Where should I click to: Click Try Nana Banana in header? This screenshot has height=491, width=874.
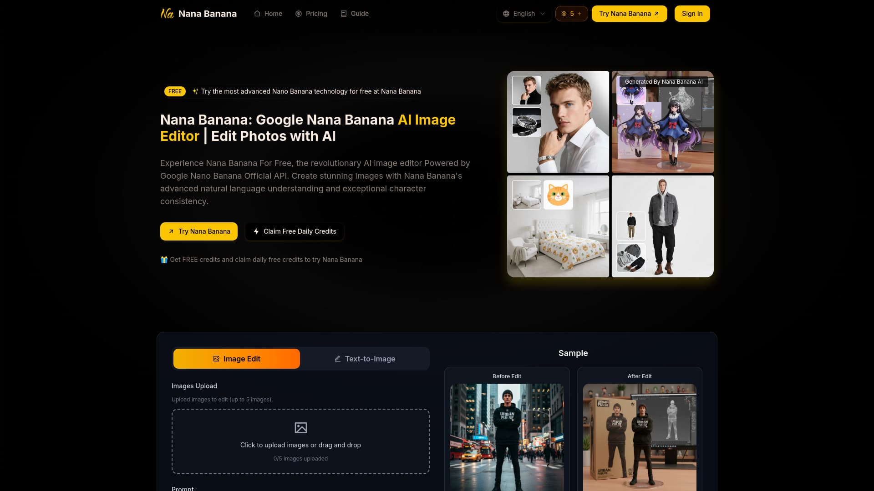point(629,14)
